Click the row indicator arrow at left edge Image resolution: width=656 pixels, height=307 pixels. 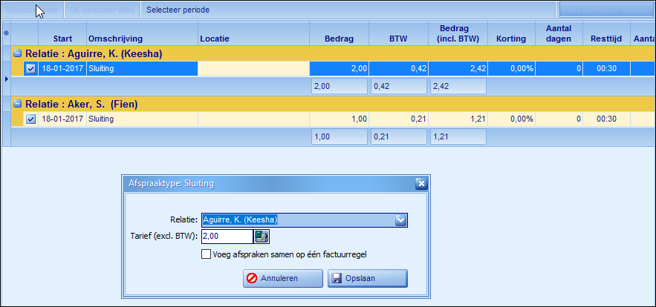pyautogui.click(x=7, y=77)
